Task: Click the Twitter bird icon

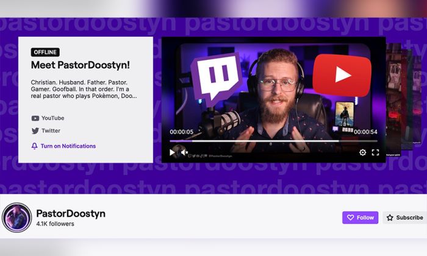Action: 35,131
